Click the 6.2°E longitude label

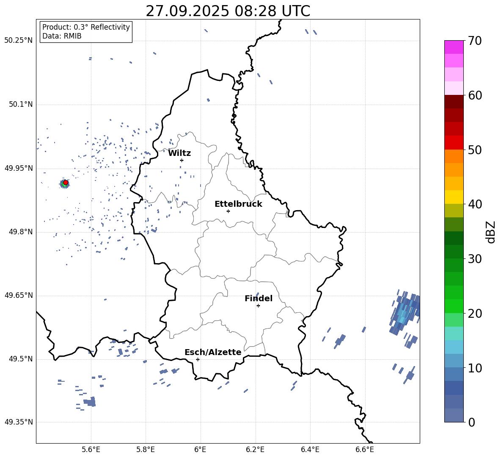[x=255, y=450]
